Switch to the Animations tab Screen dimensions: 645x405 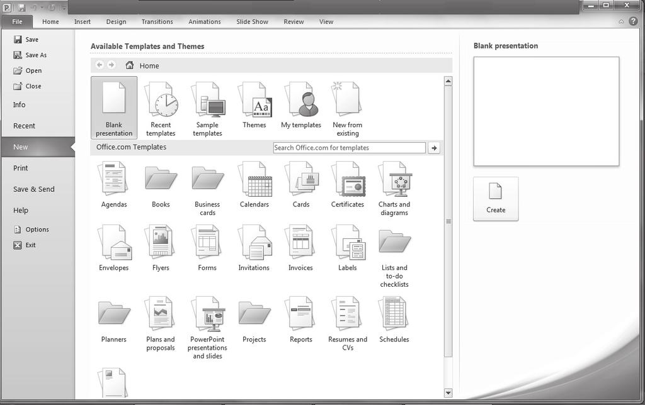point(205,22)
